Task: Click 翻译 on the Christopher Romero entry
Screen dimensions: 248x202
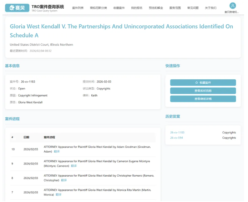Action: [x=64, y=180]
